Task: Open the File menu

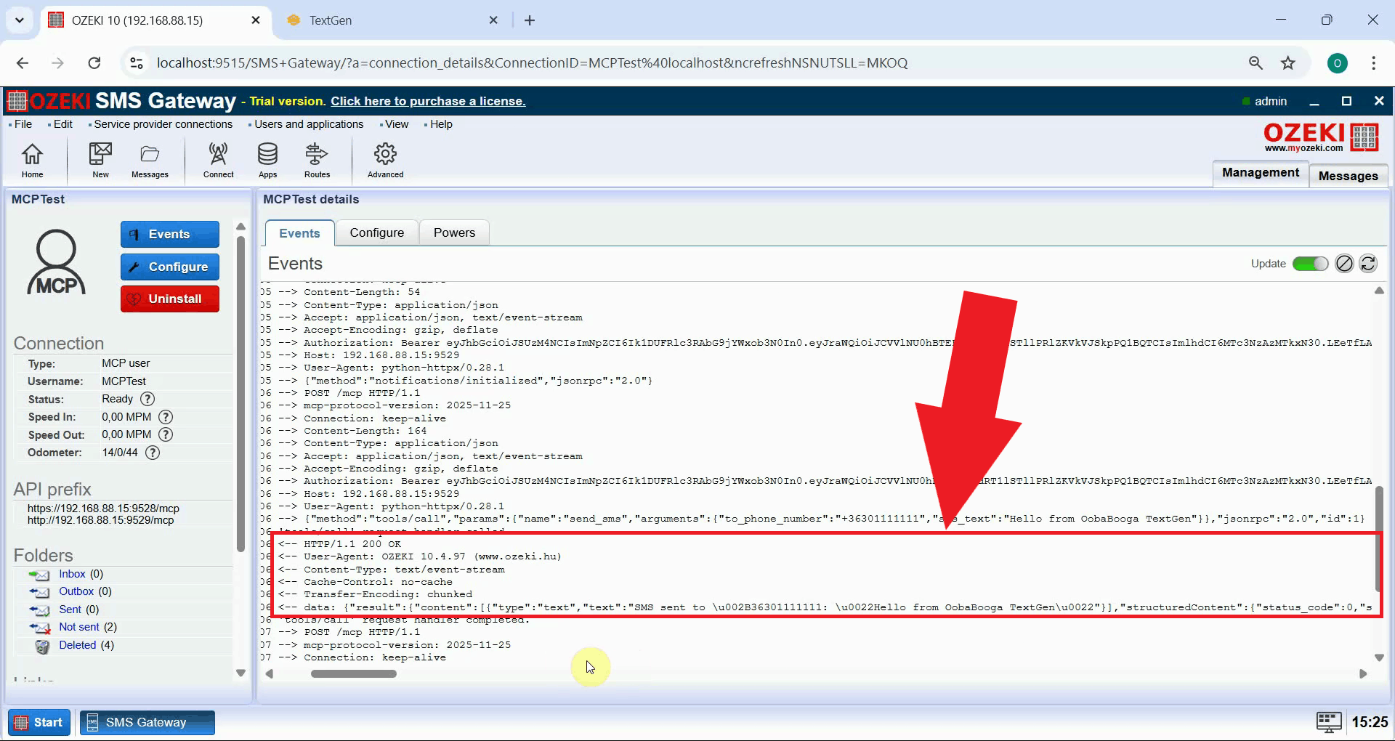Action: pos(23,124)
